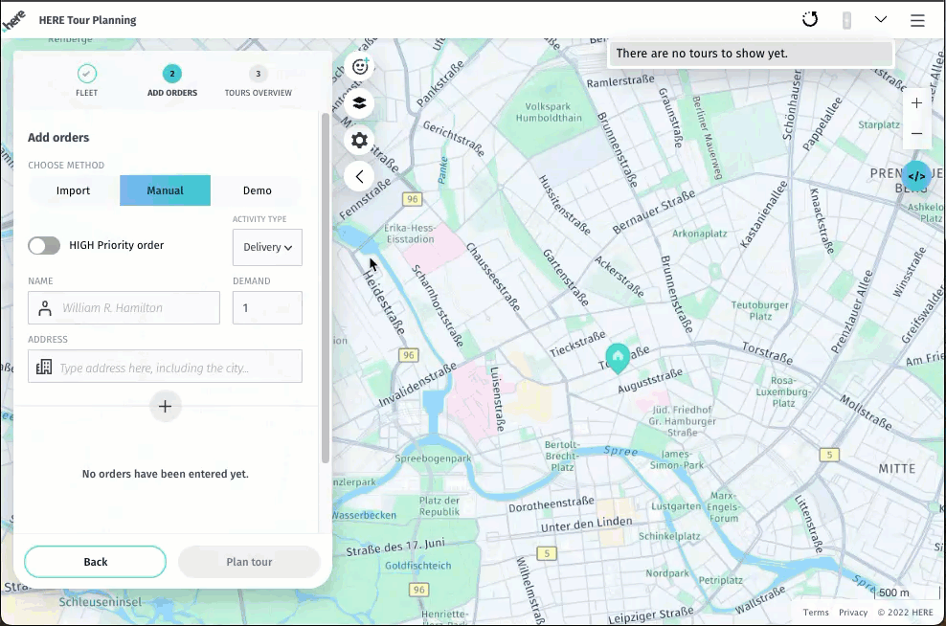
Task: Click the 'Arkonaplatz' map label
Action: 700,234
